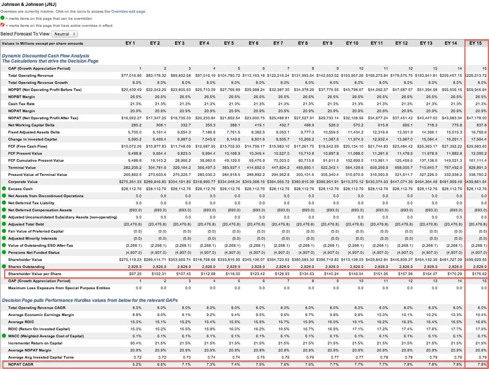Click override icon beside Net Deferred Tax Liability

[4, 203]
